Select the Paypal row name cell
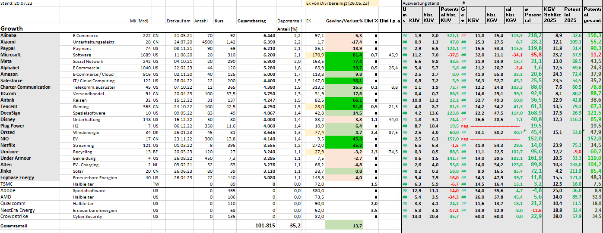The image size is (603, 233). point(30,48)
